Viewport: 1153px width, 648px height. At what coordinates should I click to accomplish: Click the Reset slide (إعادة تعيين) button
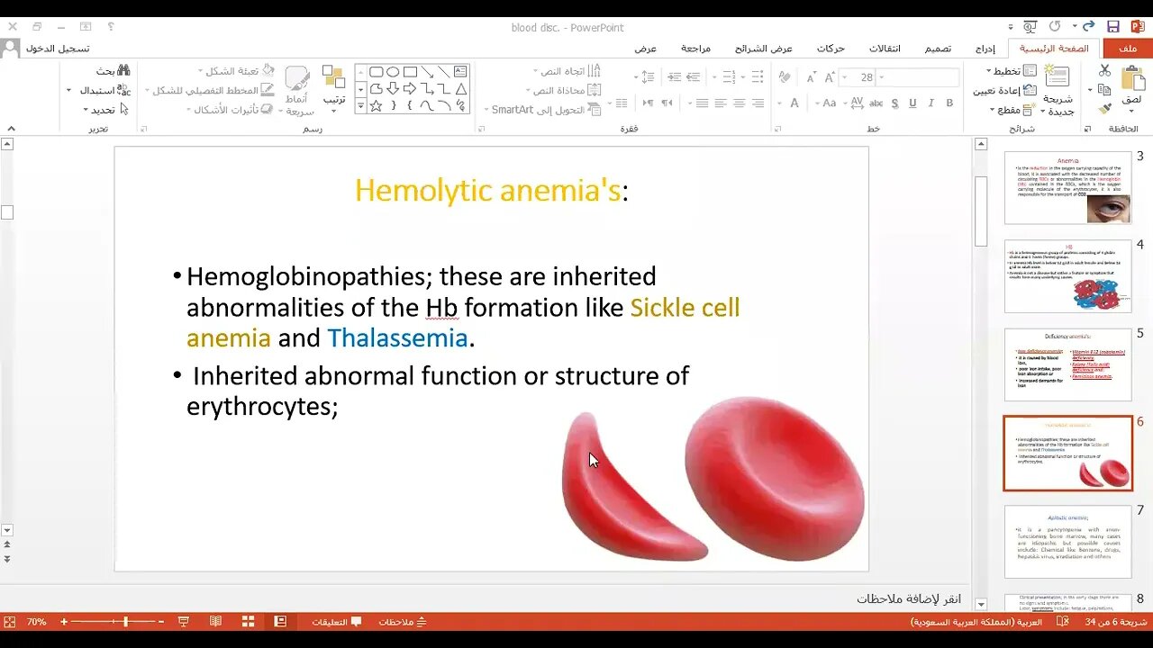[x=1004, y=90]
